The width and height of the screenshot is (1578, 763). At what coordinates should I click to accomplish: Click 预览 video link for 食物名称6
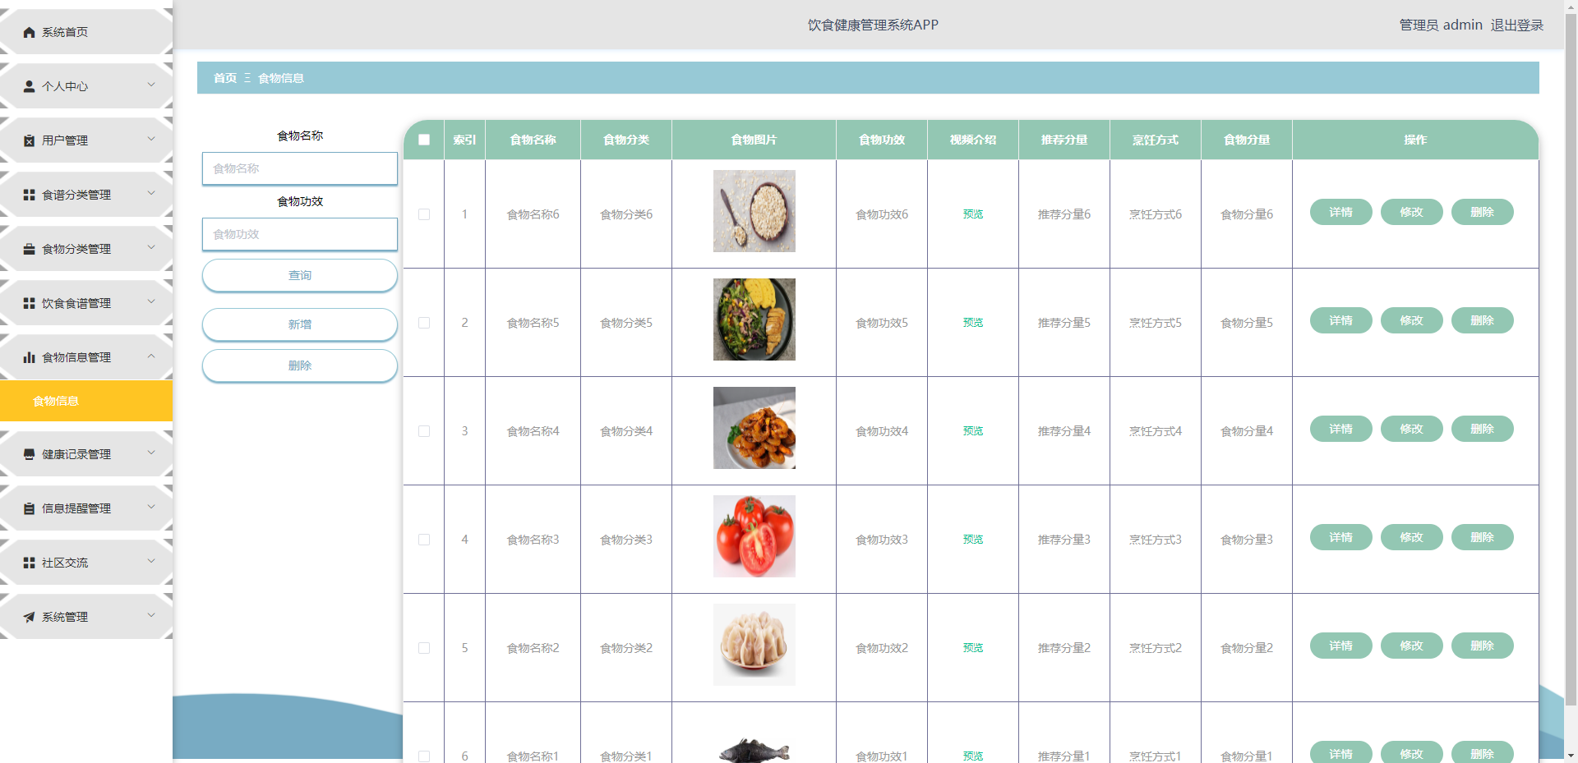(973, 214)
